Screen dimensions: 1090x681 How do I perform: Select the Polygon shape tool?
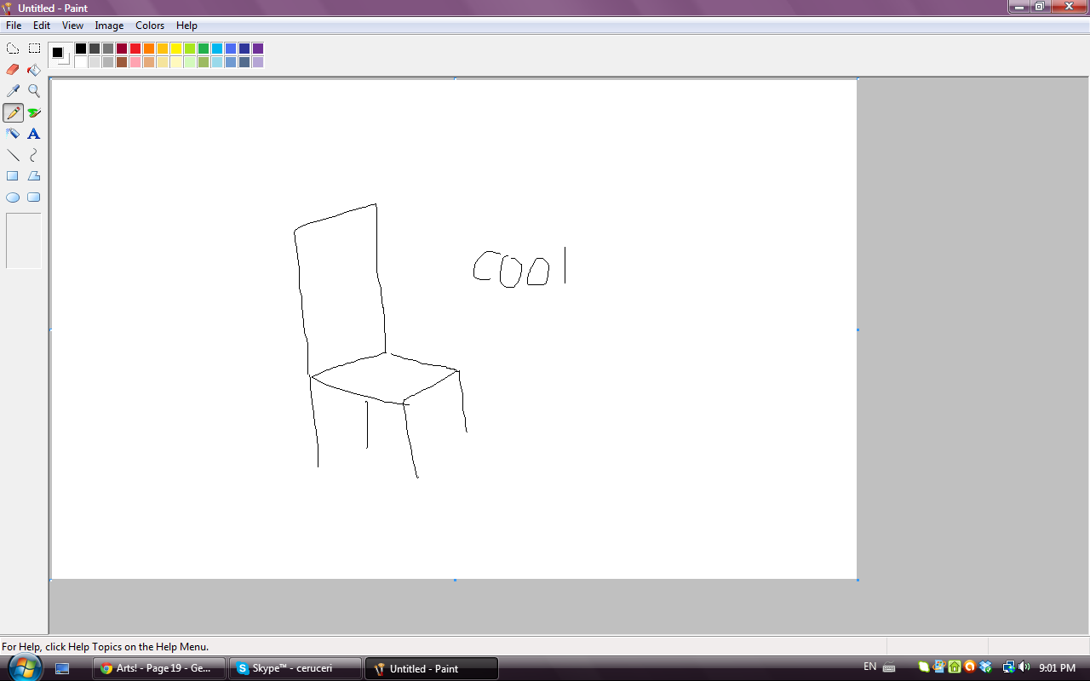(x=34, y=176)
